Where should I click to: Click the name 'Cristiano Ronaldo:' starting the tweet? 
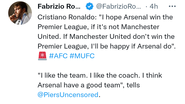(67, 17)
